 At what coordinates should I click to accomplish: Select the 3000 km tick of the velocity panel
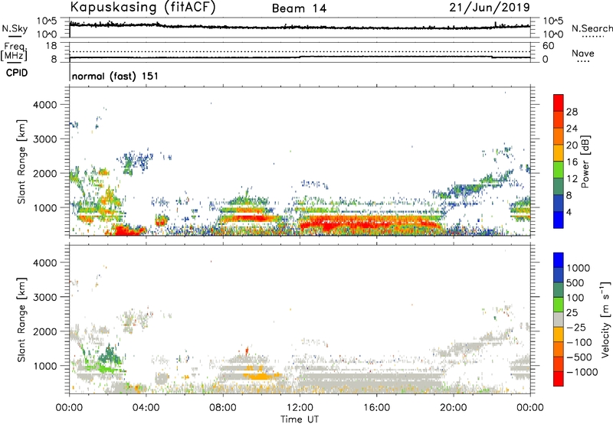44,297
